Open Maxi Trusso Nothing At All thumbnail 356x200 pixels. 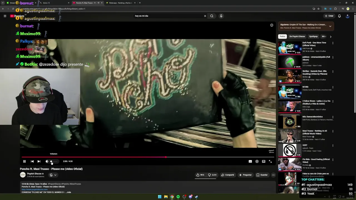click(290, 136)
